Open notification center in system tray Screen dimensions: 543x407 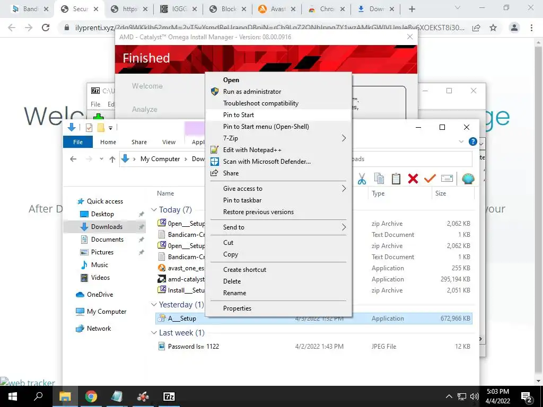pos(527,397)
